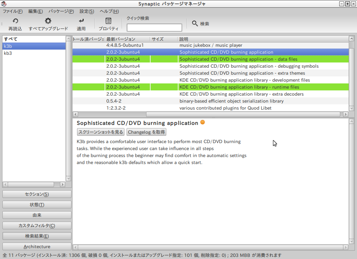Viewport: 357px width, 259px height.
Task: Click description pane scroll up arrow
Action: click(x=351, y=121)
